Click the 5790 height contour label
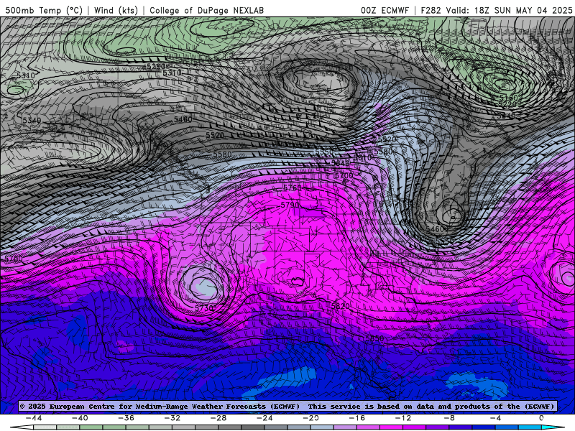This screenshot has height=431, width=575. click(x=290, y=205)
